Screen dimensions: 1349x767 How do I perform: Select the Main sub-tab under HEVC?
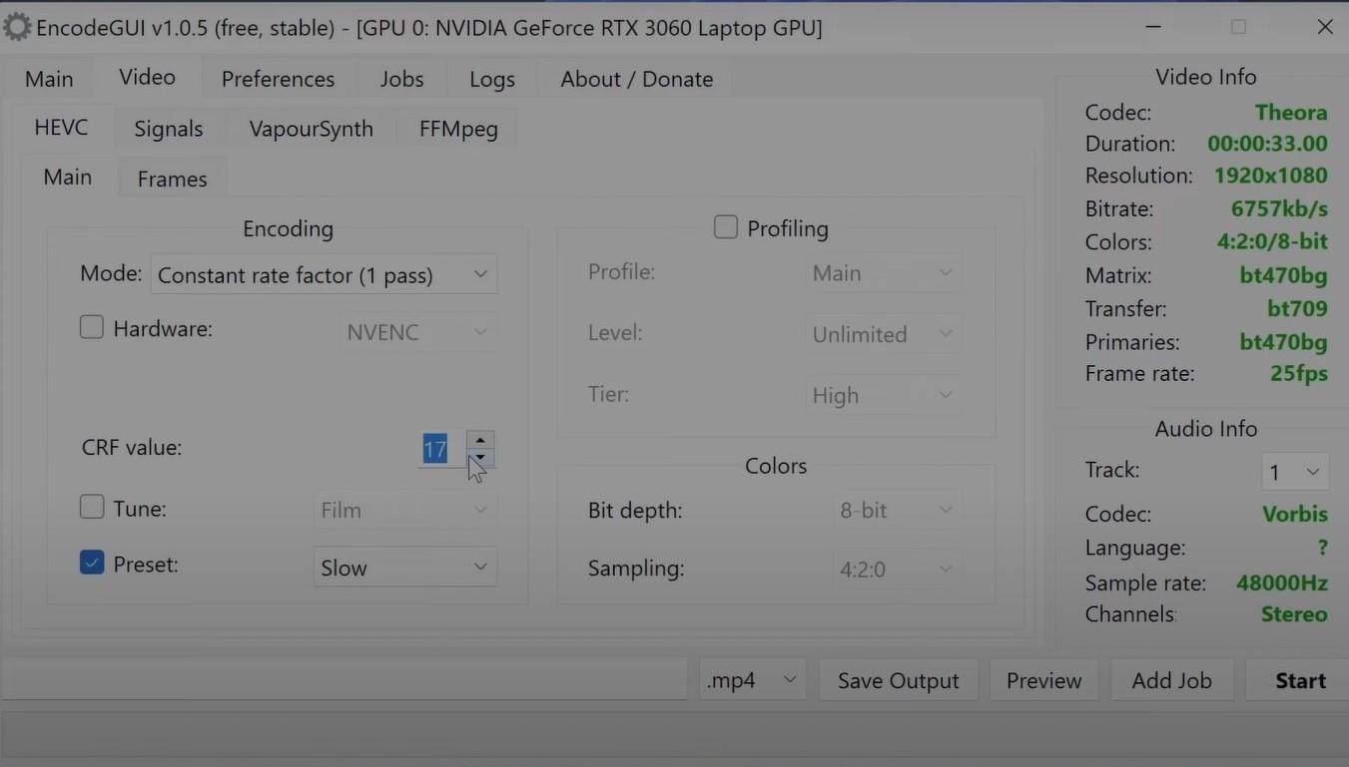click(x=67, y=177)
